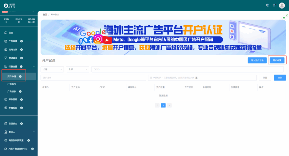This screenshot has width=289, height=156.
Task: Click the 首页 home icon in sidebar
Action: 6,33
